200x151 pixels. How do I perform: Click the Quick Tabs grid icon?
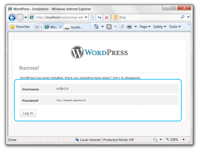[37, 27]
